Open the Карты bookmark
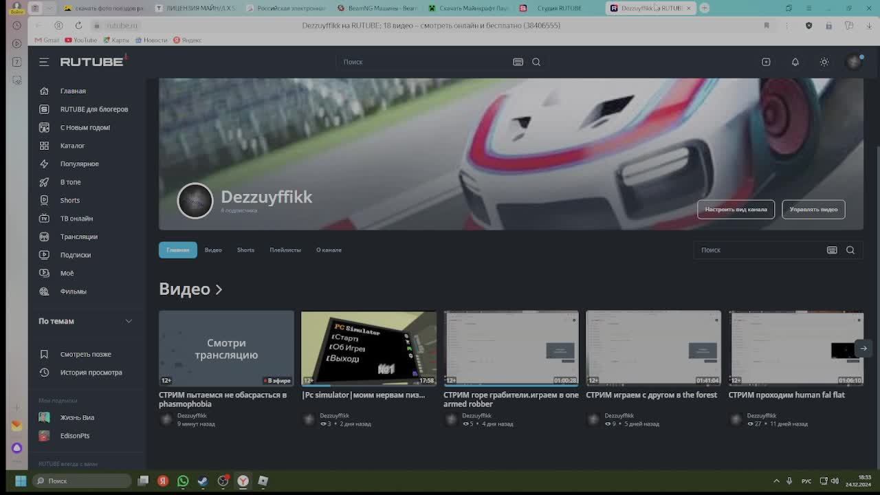880x495 pixels. click(115, 41)
